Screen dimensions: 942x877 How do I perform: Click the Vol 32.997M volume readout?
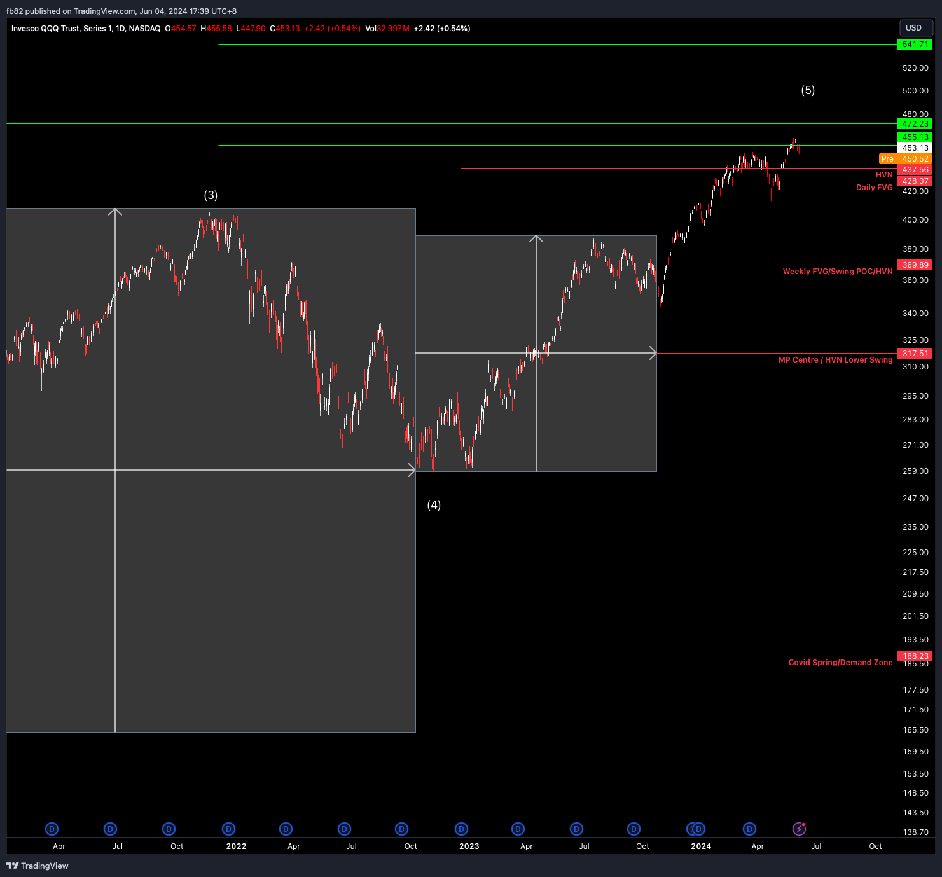tap(387, 29)
